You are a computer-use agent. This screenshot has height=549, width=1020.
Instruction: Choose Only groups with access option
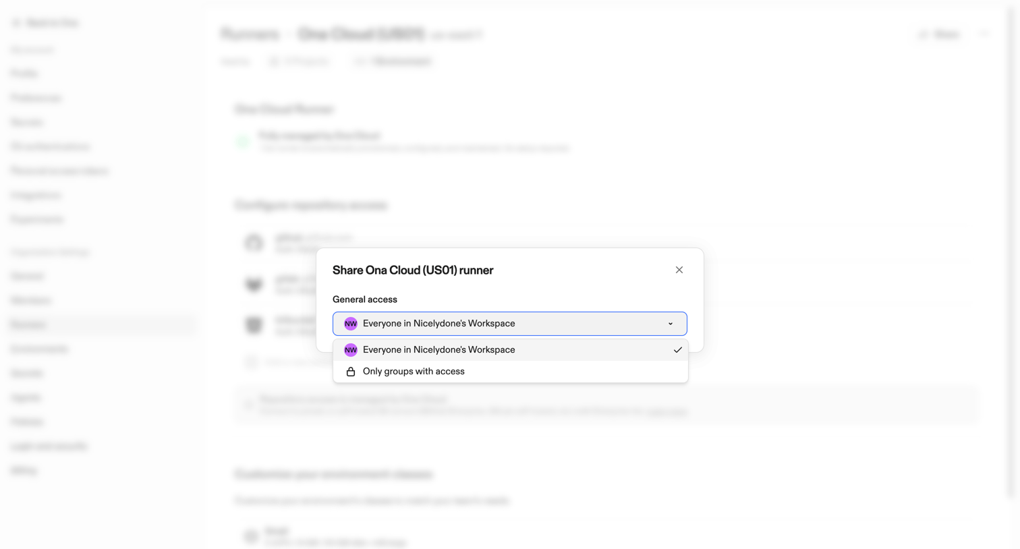coord(511,372)
